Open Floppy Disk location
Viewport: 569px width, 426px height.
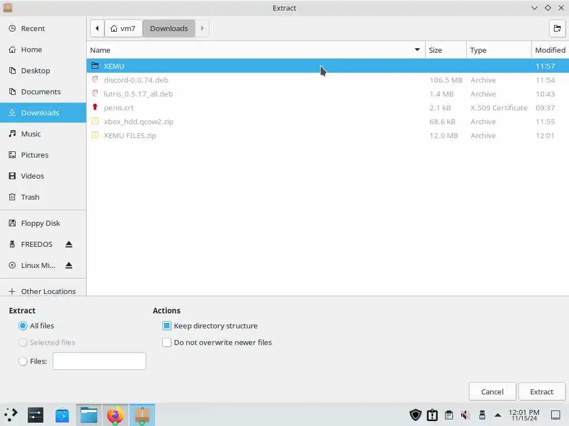point(43,223)
